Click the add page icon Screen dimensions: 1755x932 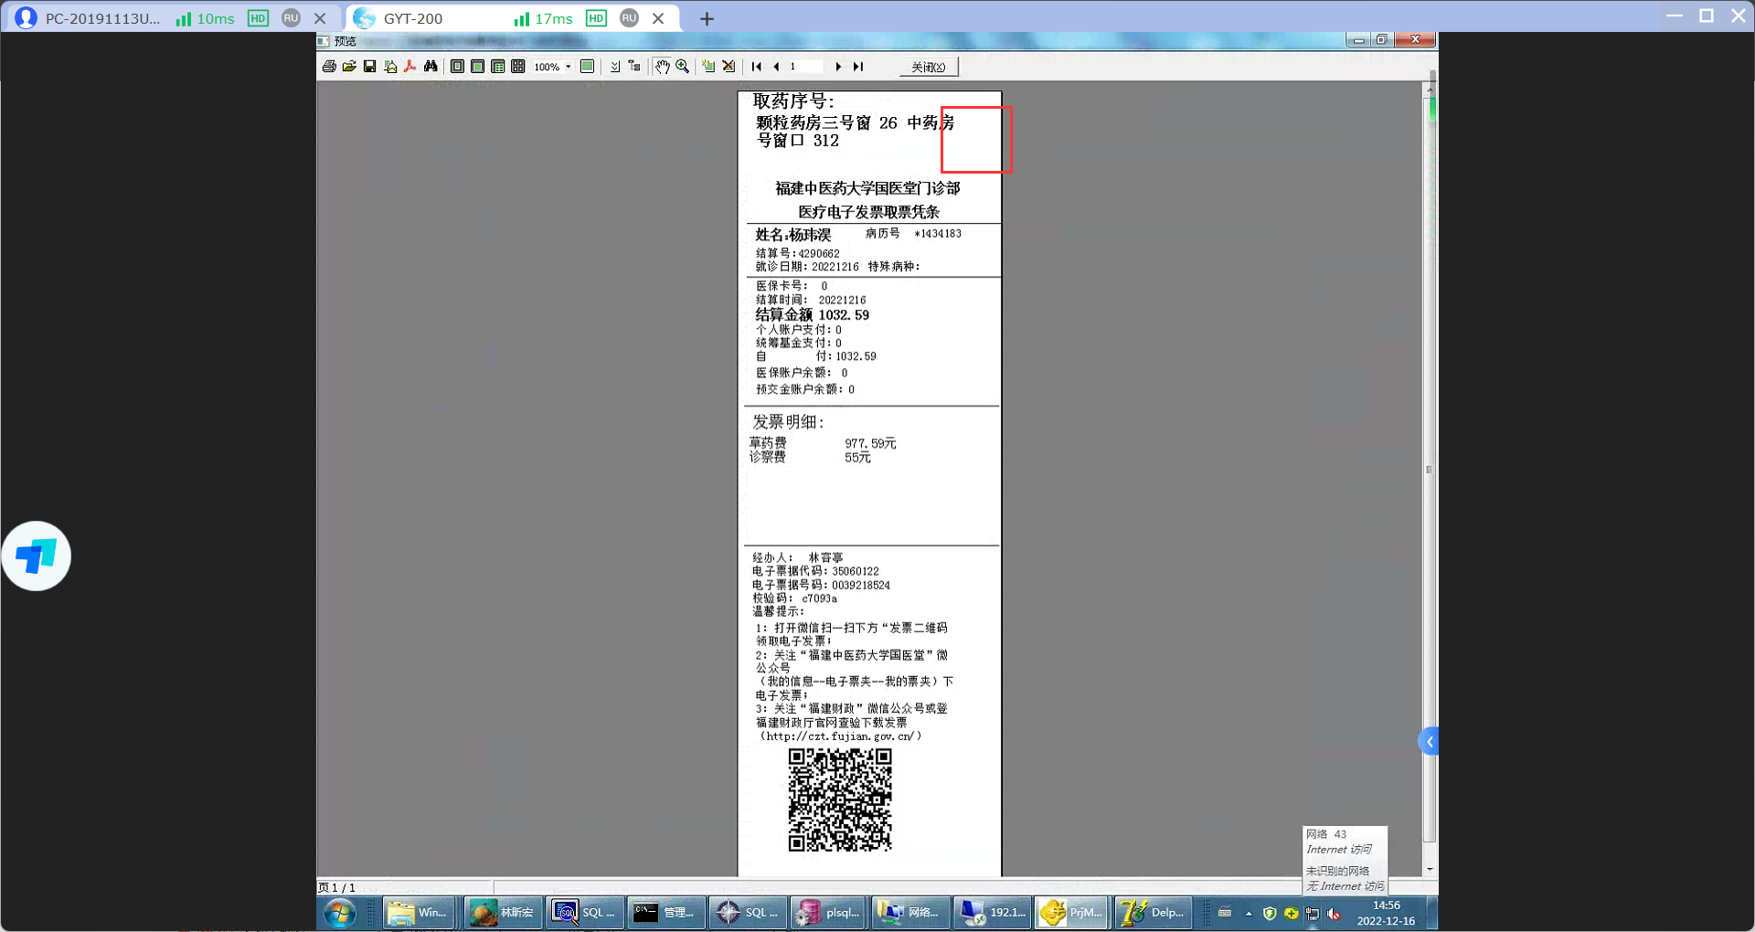point(708,67)
